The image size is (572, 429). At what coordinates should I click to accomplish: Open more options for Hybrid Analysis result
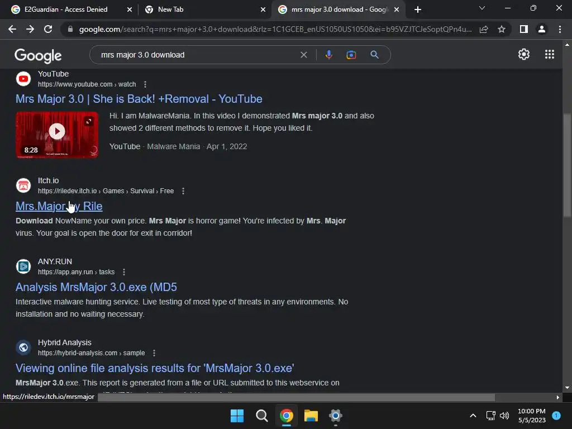[154, 353]
